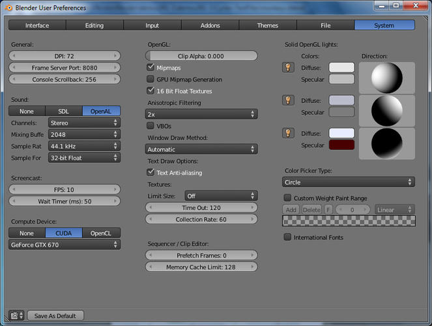Open the Sample Rate 44.1 kHz dropdown
Screen dimensions: 432x326
click(84, 146)
